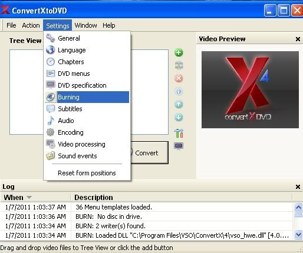Close the Log panel

pos(298,187)
